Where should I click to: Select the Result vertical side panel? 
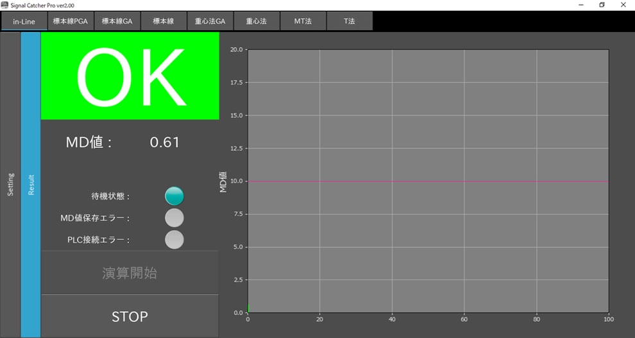click(31, 185)
